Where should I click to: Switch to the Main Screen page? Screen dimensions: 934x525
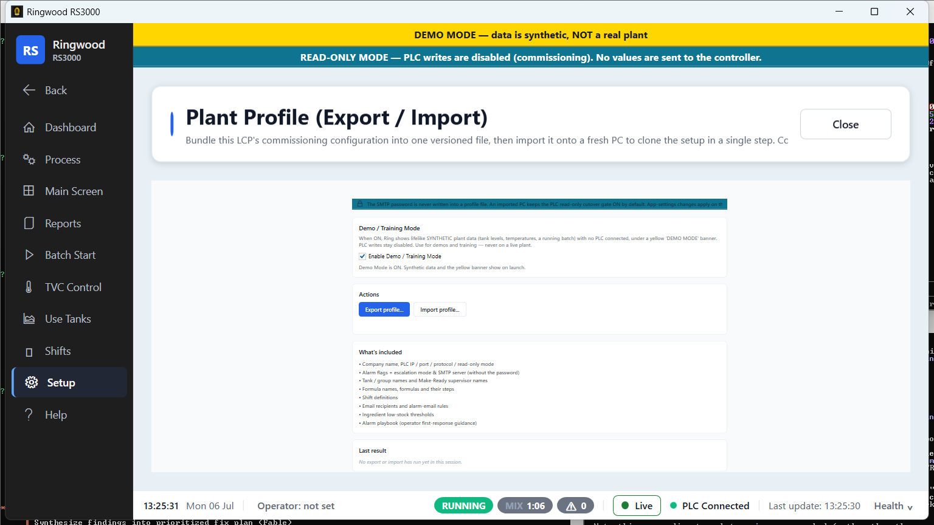[74, 191]
